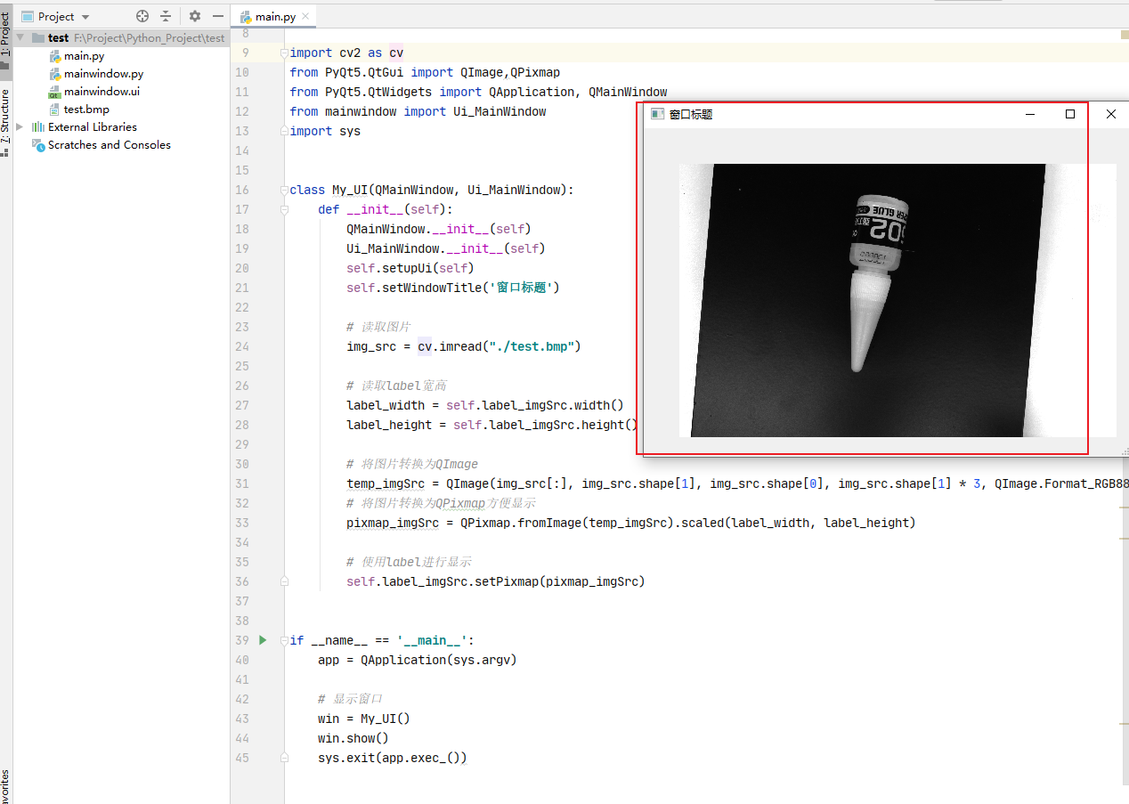
Task: Collapse the import fold at line 9
Action: pos(284,53)
